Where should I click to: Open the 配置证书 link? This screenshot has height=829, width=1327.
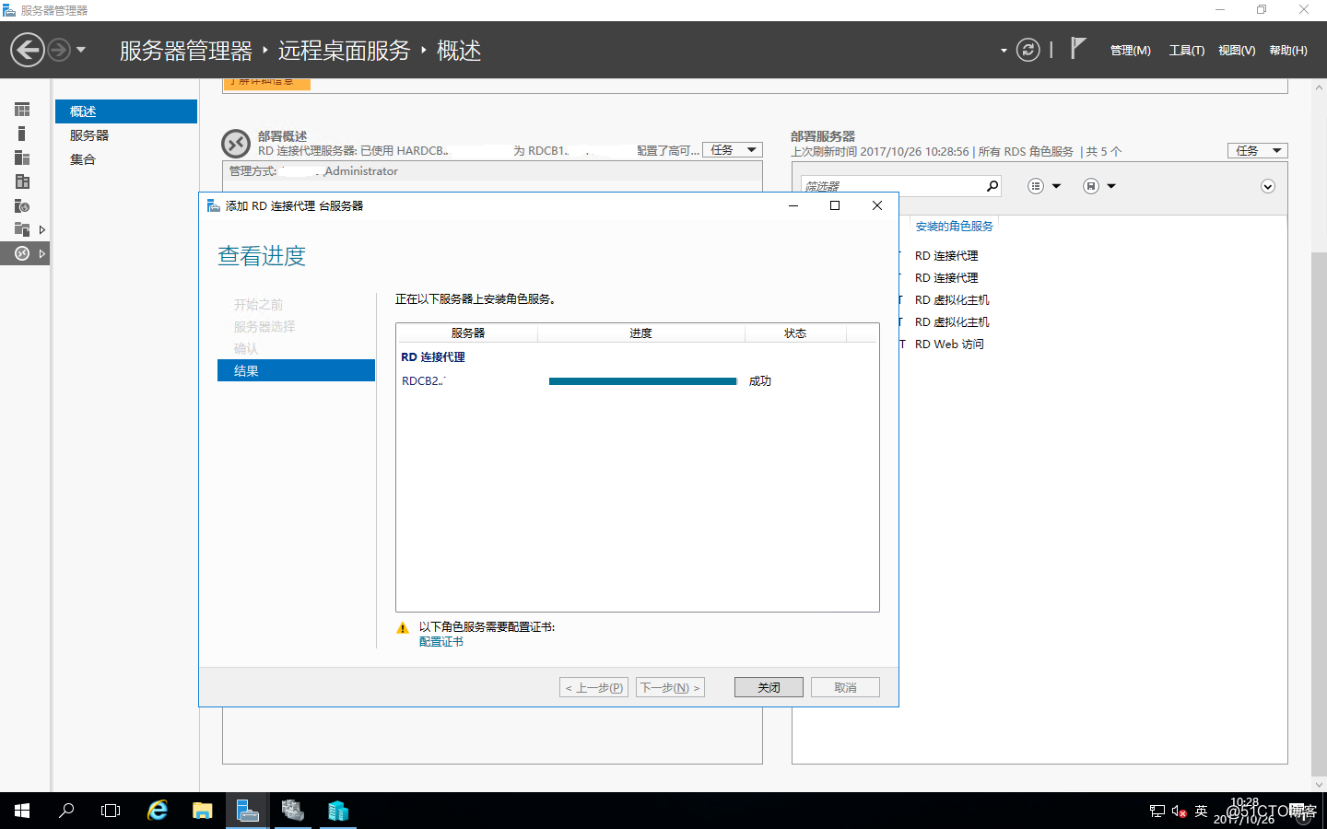pos(441,642)
